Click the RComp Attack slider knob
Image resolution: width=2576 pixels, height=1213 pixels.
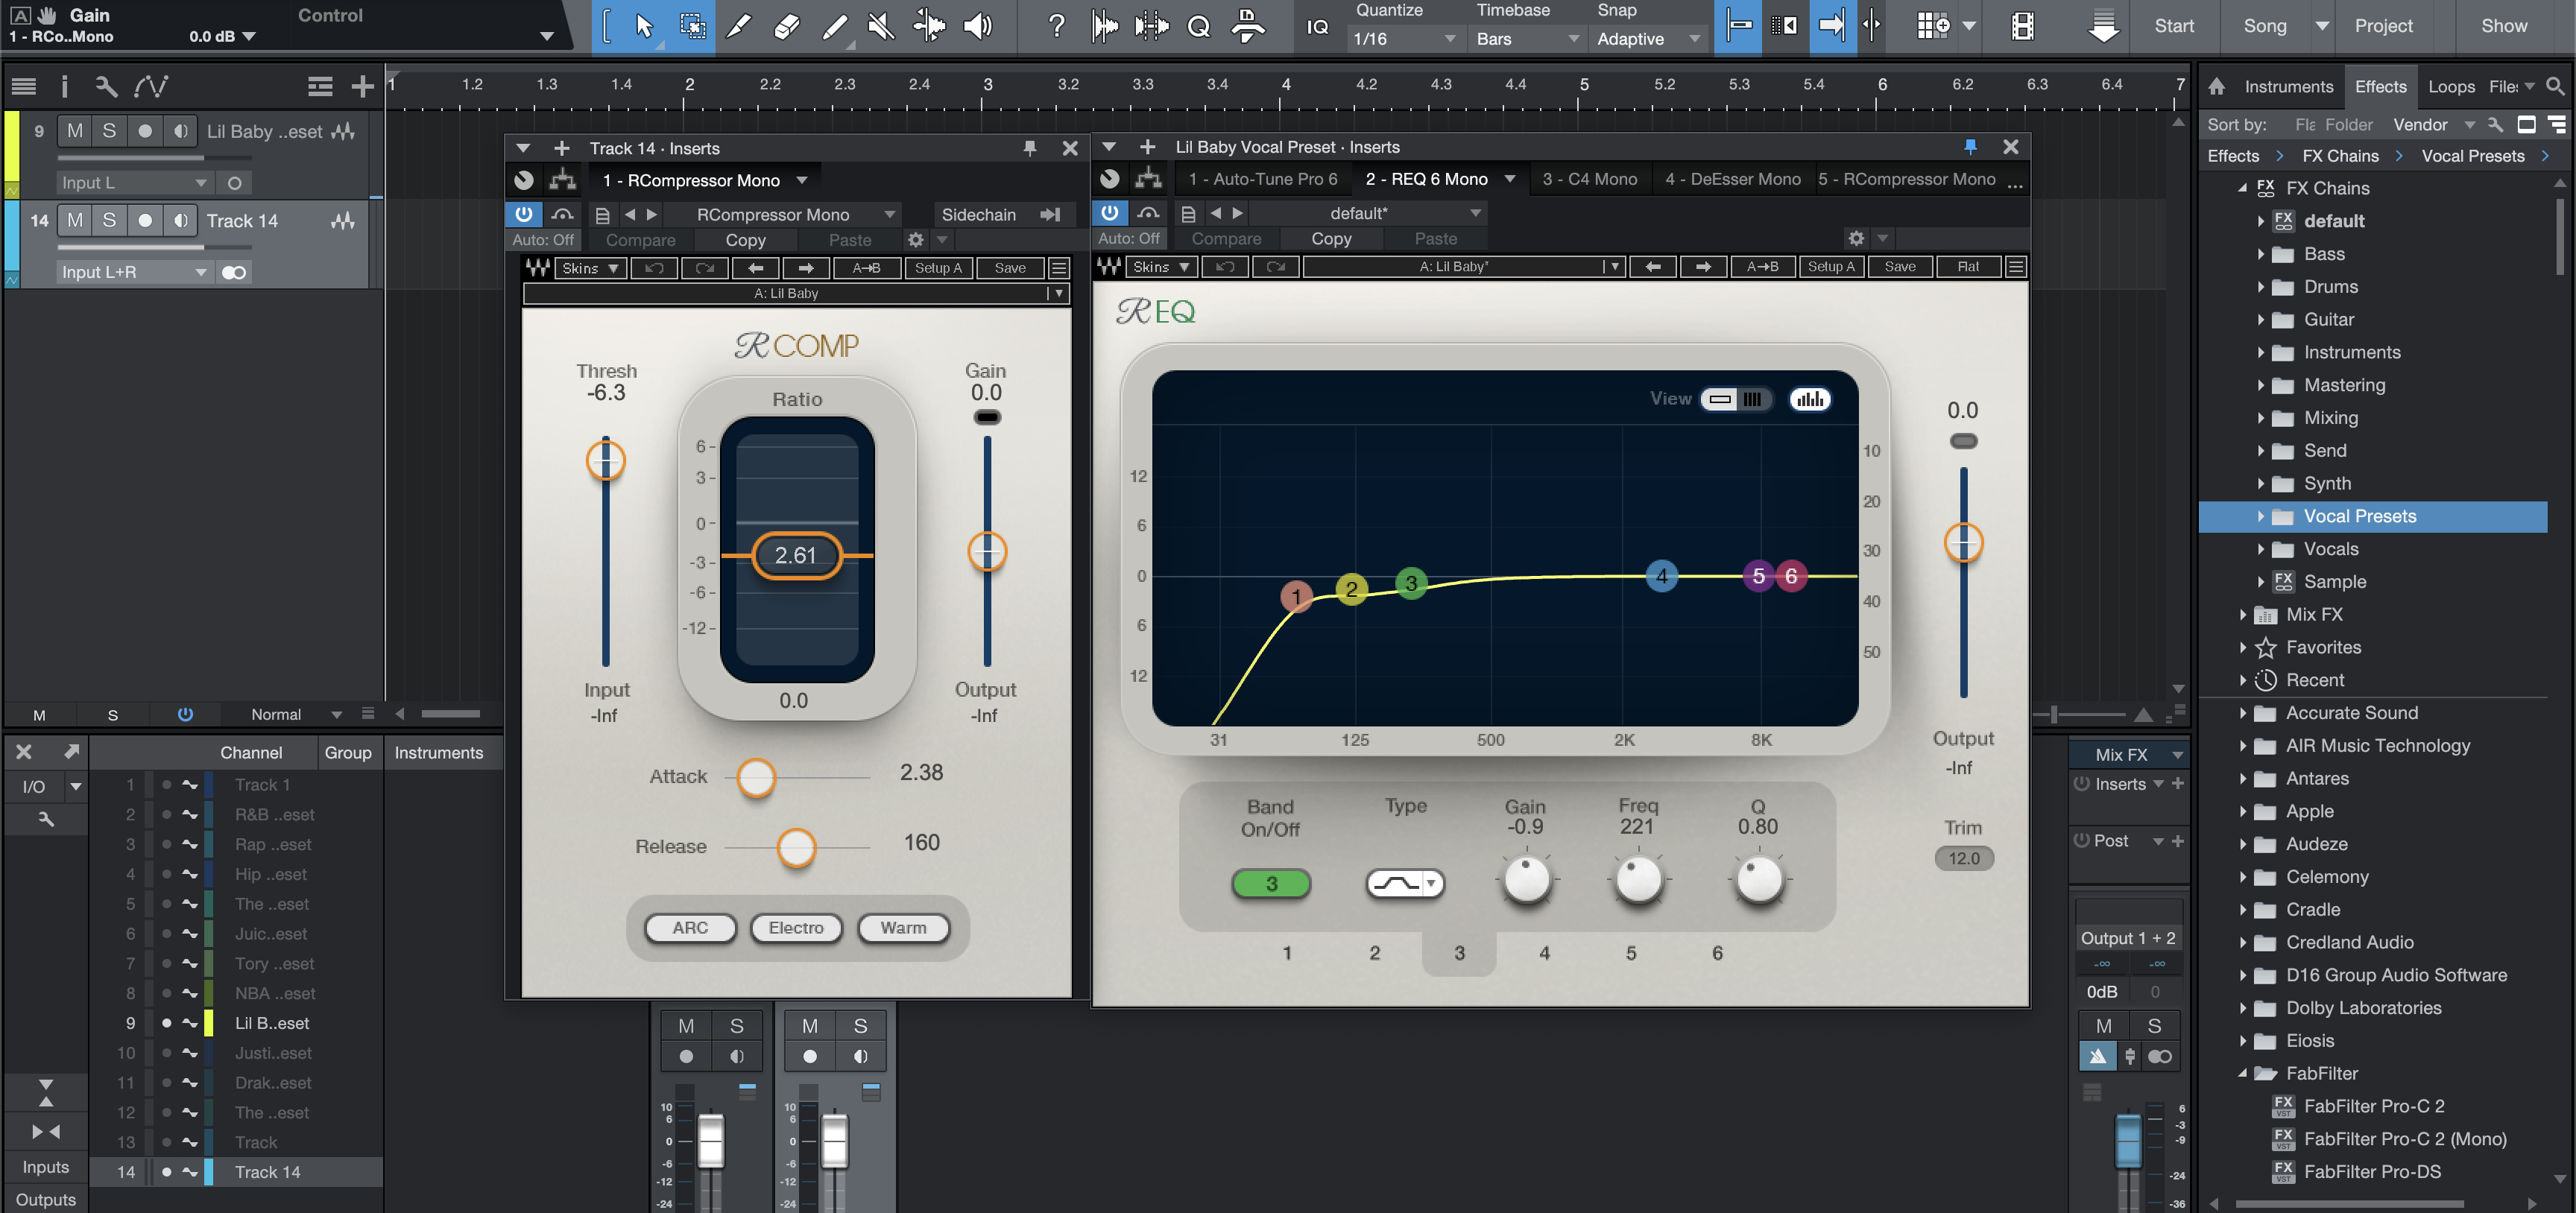pos(756,777)
